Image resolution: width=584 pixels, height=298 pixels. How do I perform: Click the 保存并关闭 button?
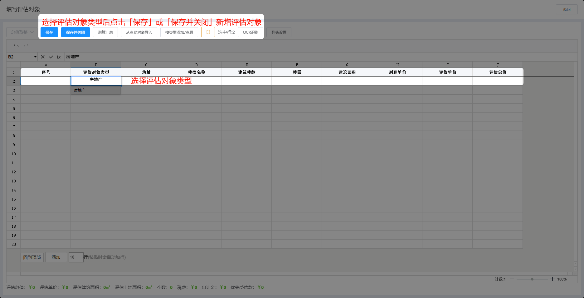75,32
